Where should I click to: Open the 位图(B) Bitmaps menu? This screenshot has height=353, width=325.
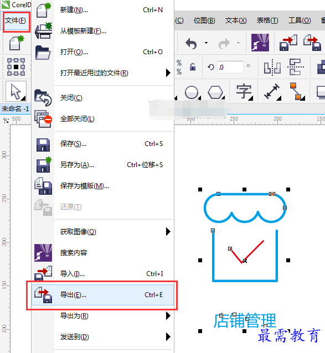pos(204,20)
